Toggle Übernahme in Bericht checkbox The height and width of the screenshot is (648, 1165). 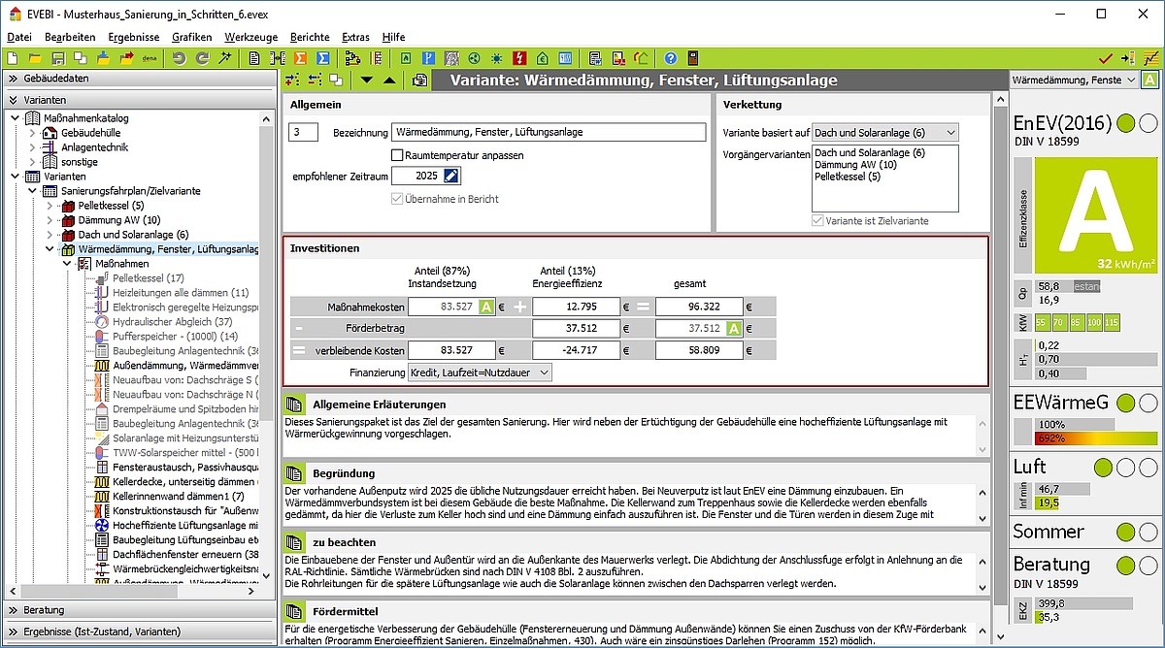(397, 199)
